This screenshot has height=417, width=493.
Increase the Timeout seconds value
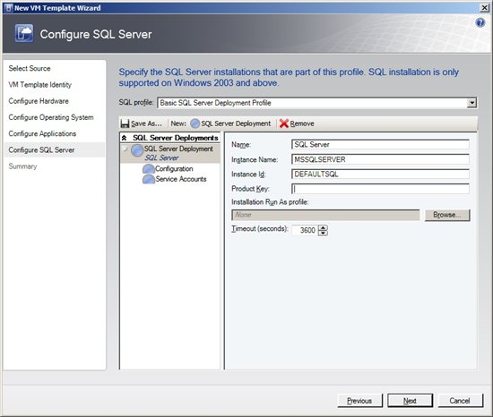coord(324,227)
